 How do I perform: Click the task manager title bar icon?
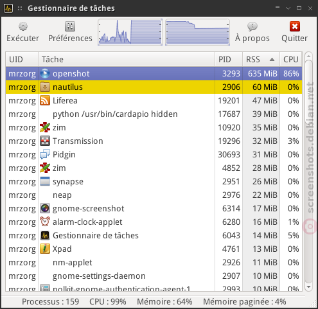point(8,8)
